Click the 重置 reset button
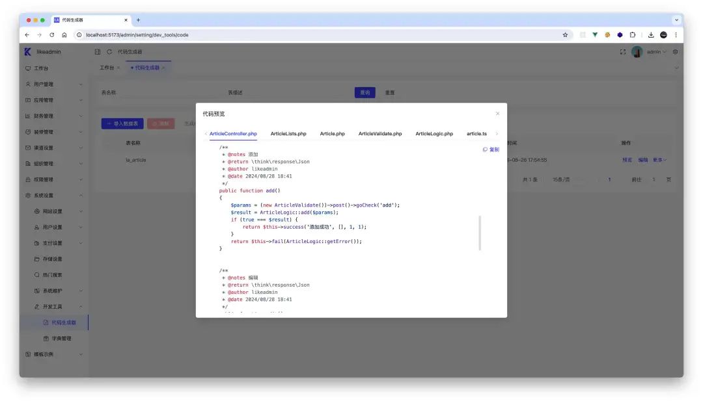 pos(390,93)
